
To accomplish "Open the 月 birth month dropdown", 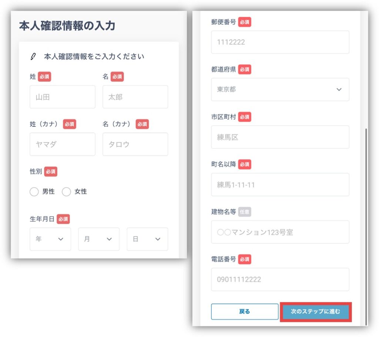I will 98,239.
